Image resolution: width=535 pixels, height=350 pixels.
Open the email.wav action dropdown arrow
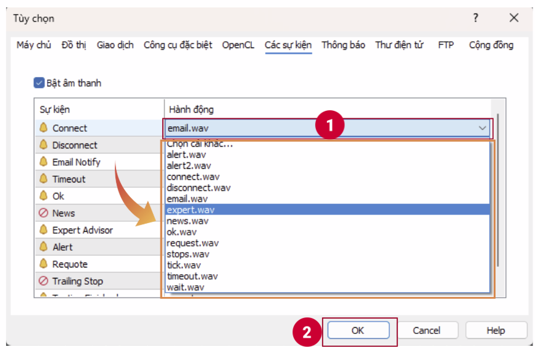pos(482,128)
